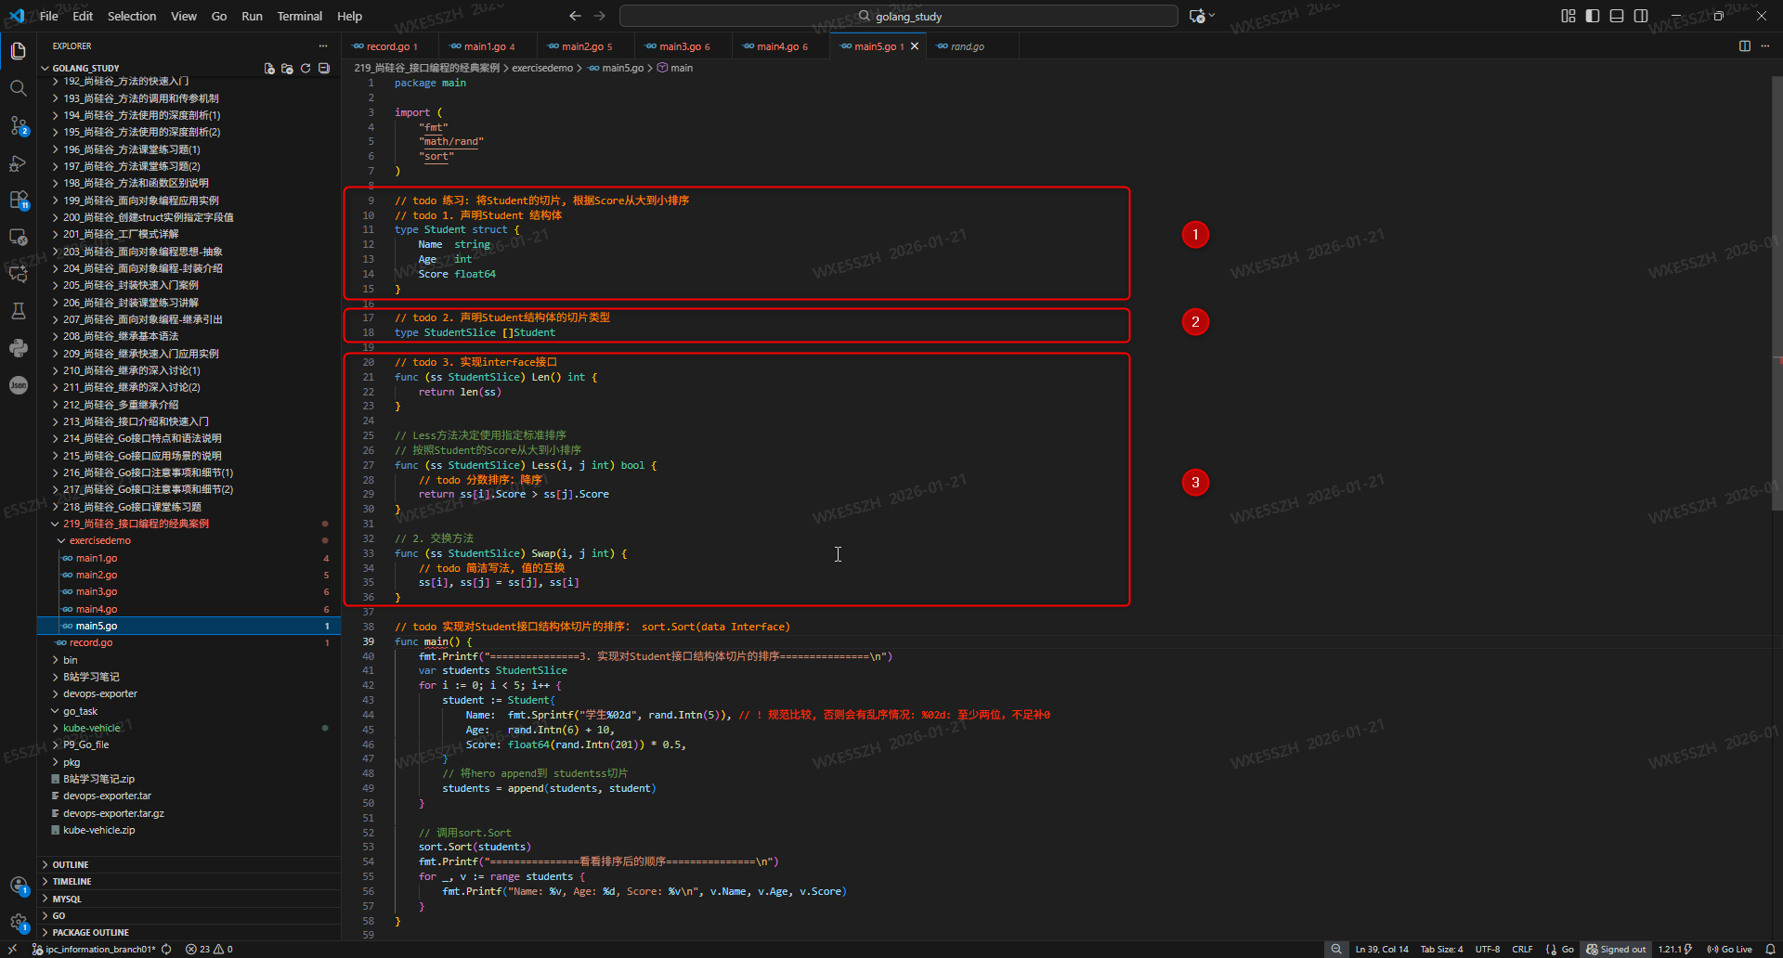1783x958 pixels.
Task: Close the main5.go tab
Action: click(915, 46)
